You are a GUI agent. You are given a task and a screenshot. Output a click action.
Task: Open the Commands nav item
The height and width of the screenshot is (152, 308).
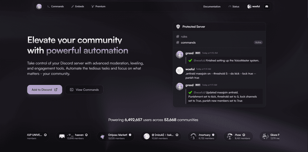pos(55,6)
